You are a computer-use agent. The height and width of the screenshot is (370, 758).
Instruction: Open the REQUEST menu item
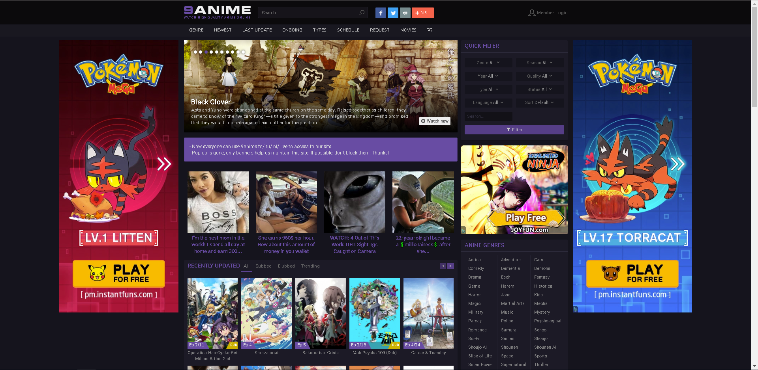[x=379, y=30]
